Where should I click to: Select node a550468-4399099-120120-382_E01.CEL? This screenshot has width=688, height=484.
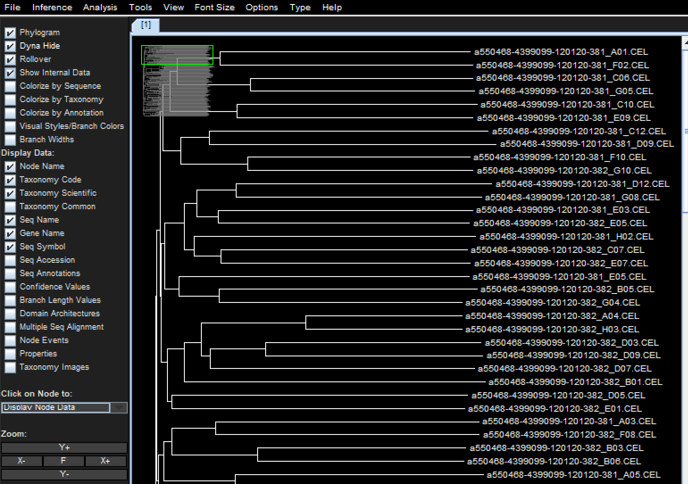click(555, 409)
